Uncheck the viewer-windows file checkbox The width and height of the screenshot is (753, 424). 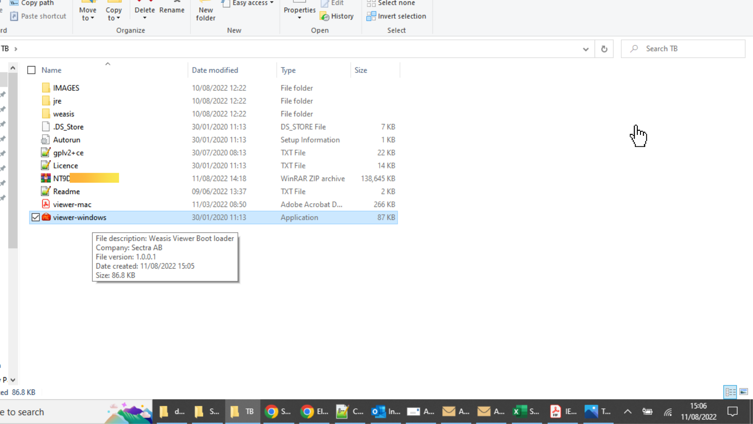click(x=36, y=218)
